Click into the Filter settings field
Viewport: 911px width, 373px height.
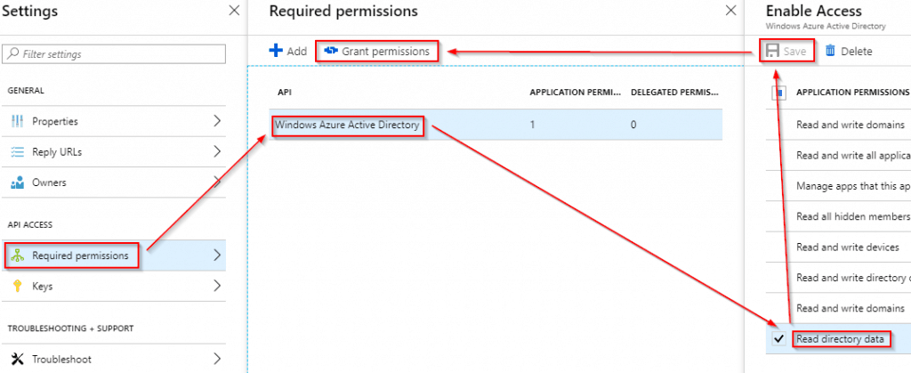[x=114, y=54]
